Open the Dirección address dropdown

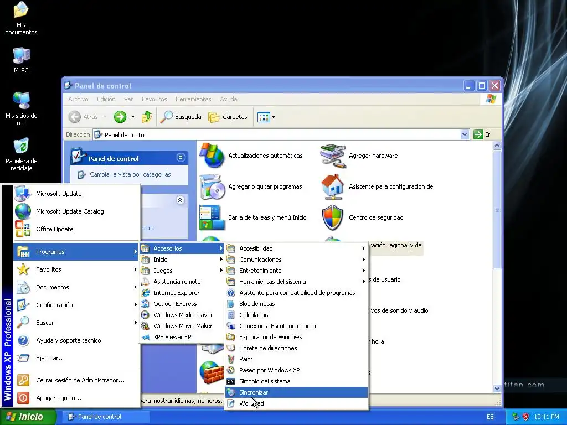tap(465, 135)
